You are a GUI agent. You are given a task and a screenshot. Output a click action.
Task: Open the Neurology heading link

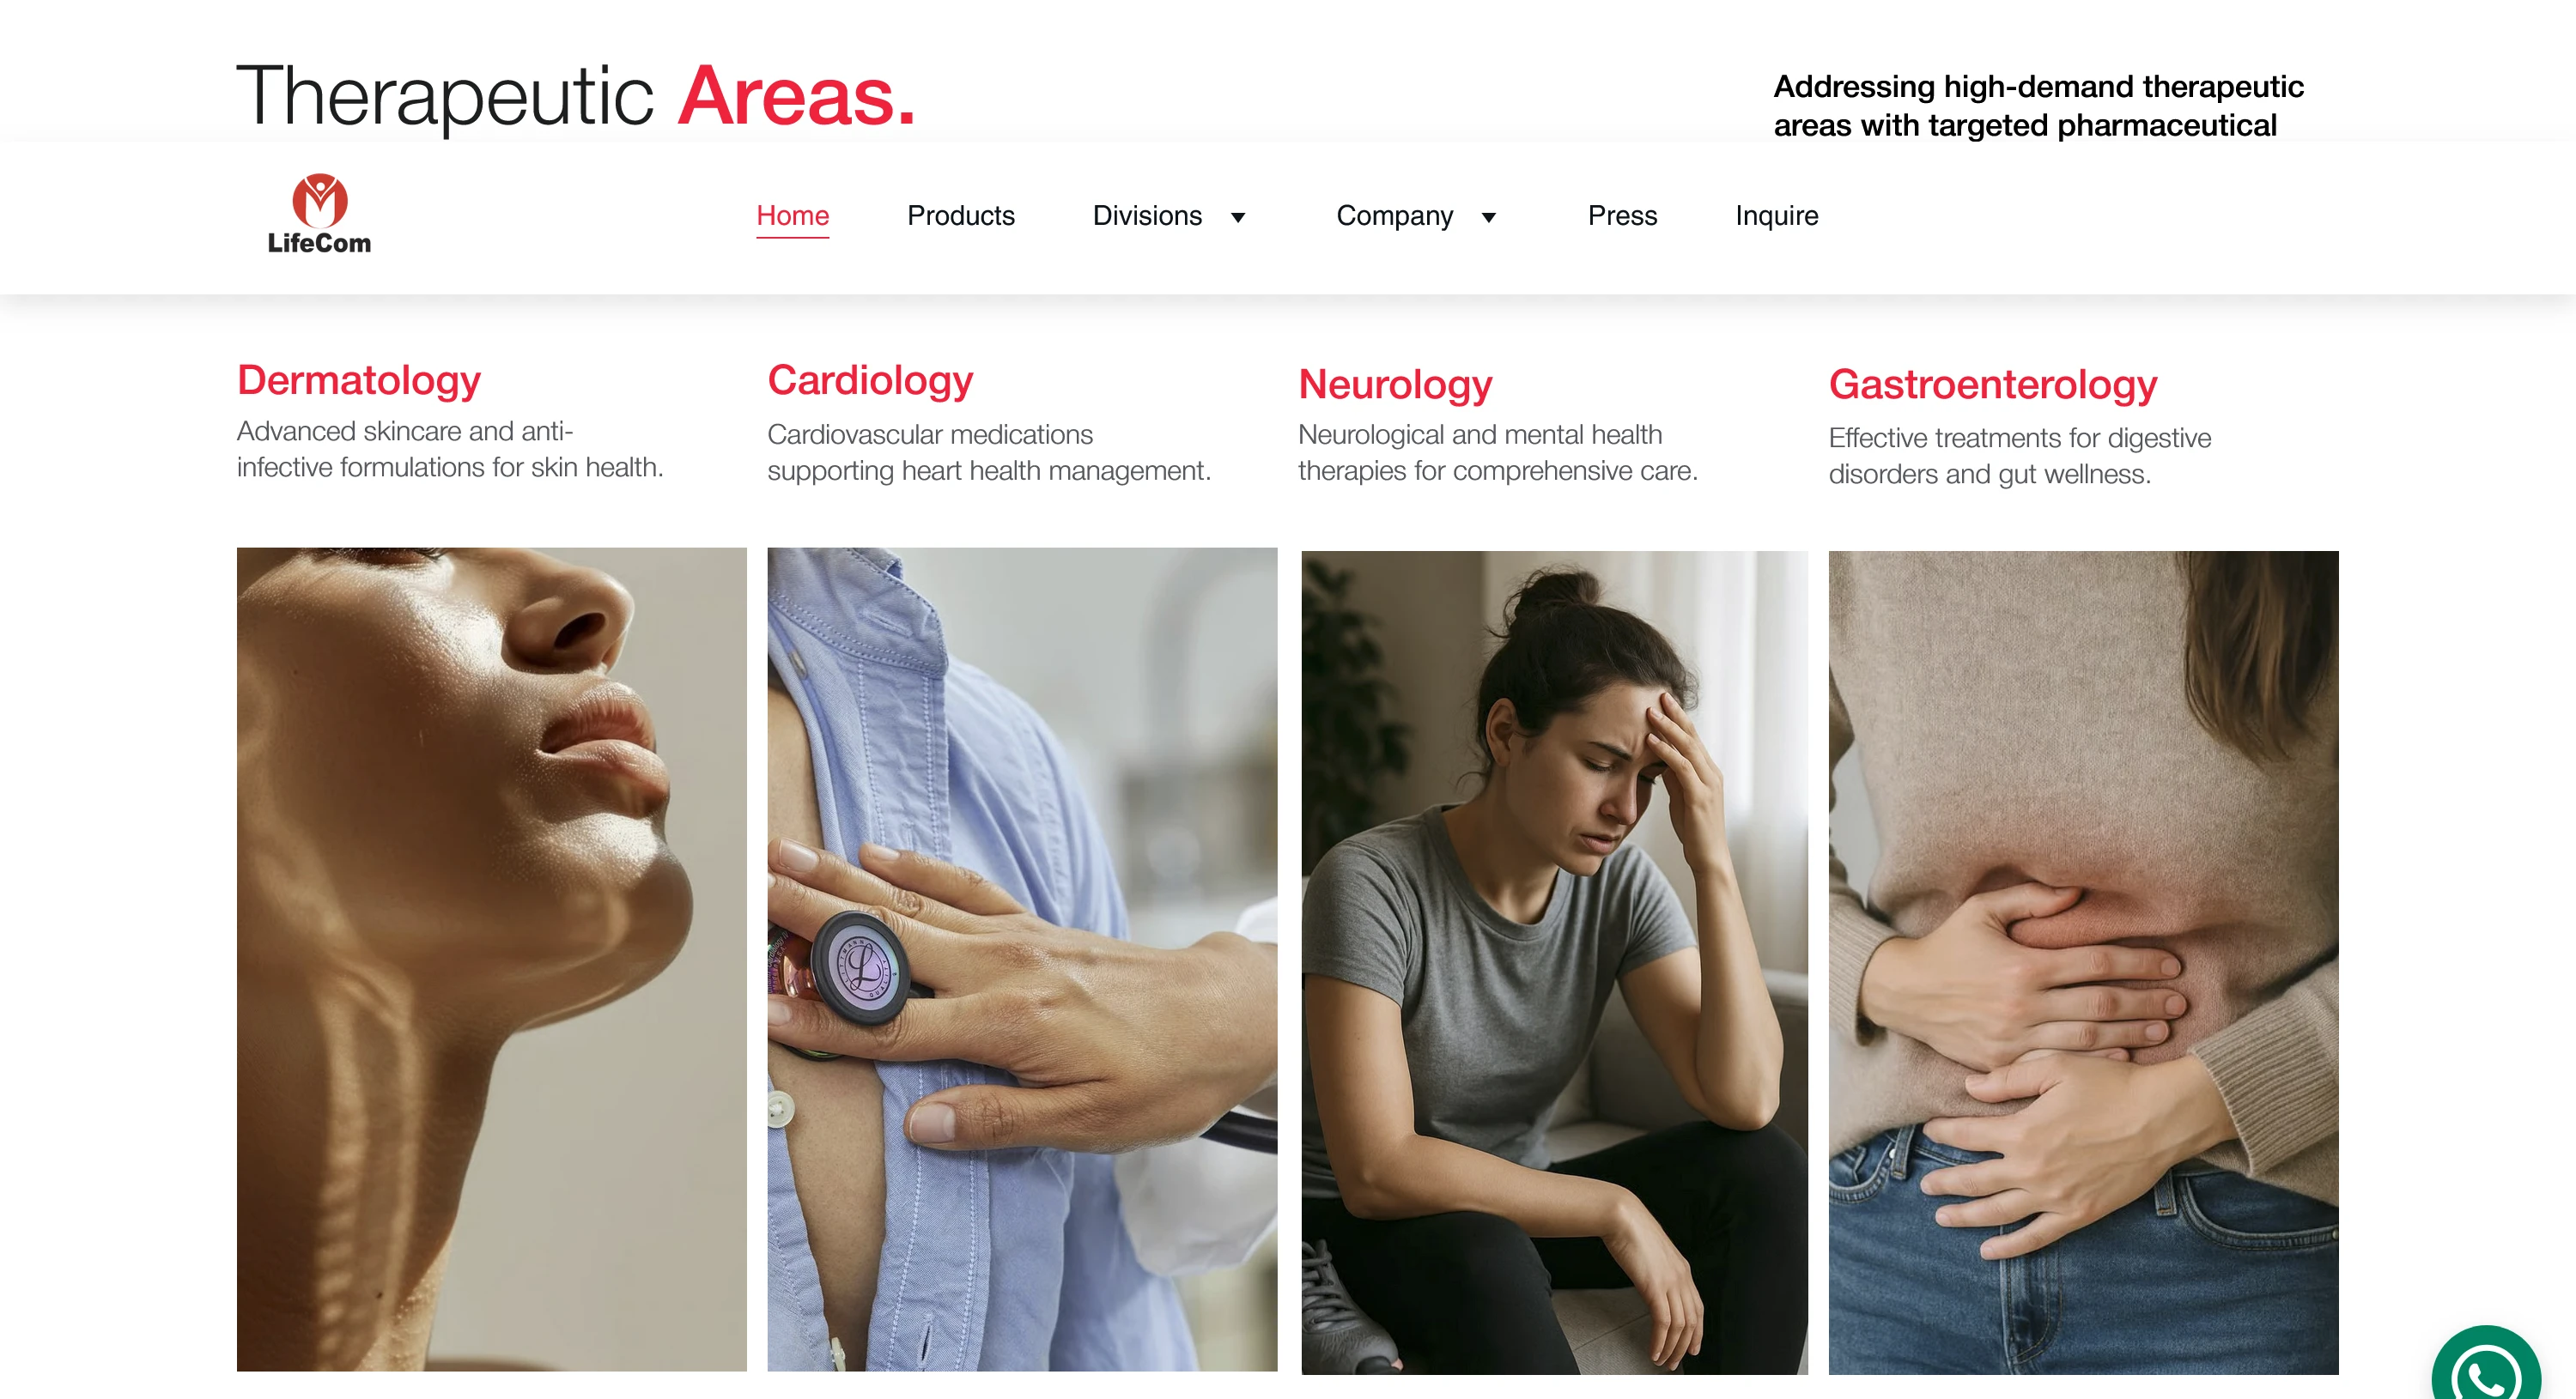(x=1395, y=385)
